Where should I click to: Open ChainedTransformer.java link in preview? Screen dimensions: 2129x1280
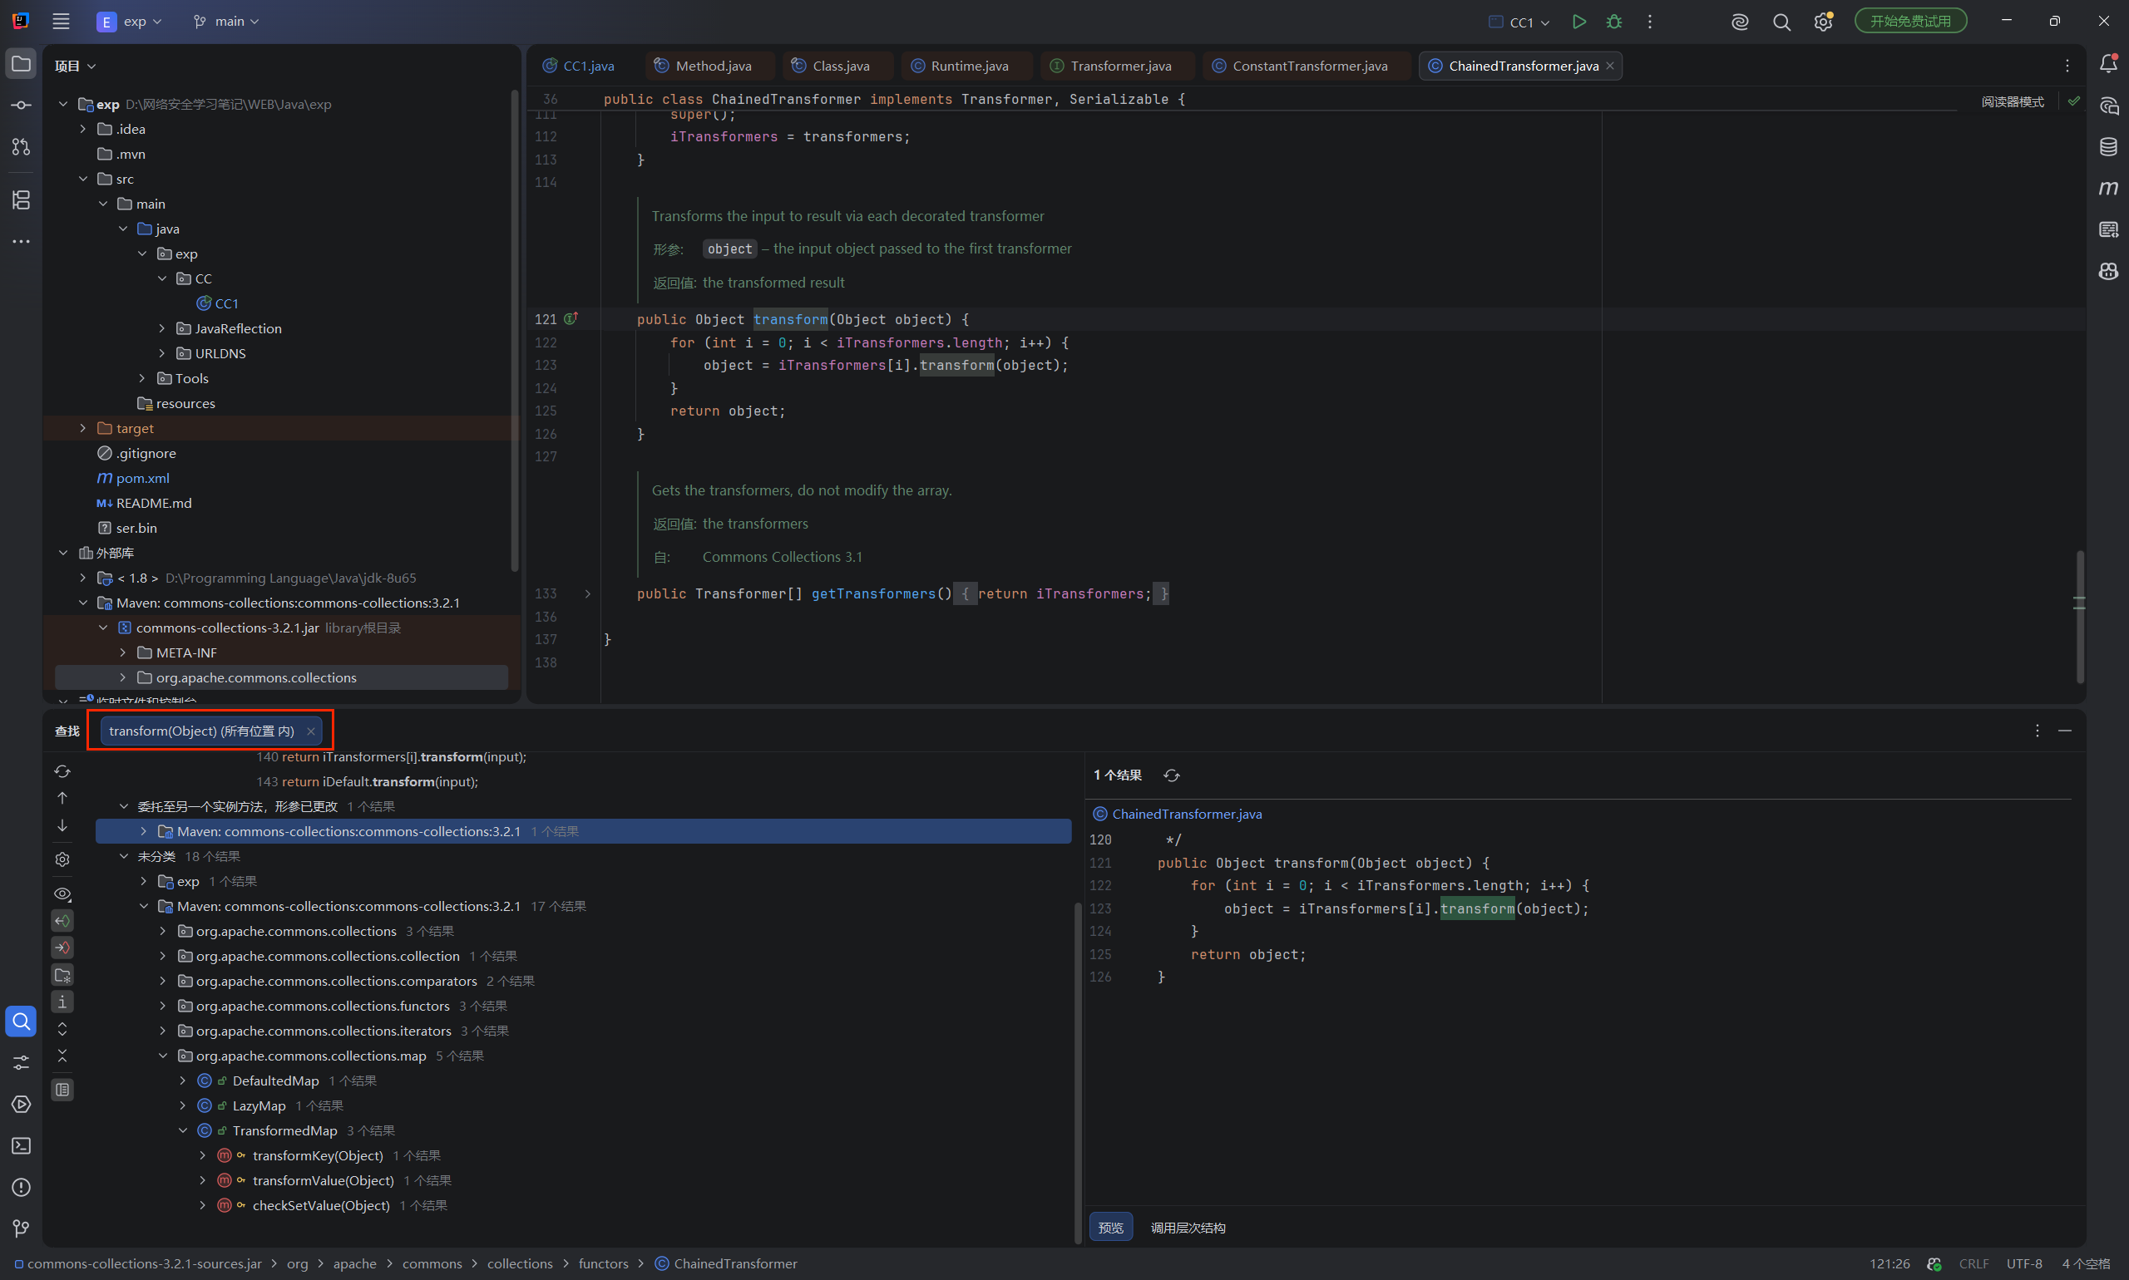[x=1187, y=815]
